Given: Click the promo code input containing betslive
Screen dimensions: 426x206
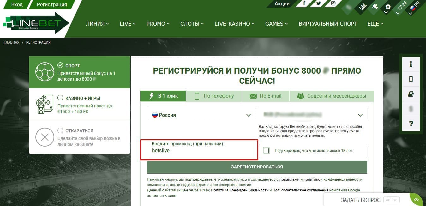Looking at the screenshot, I should 201,151.
